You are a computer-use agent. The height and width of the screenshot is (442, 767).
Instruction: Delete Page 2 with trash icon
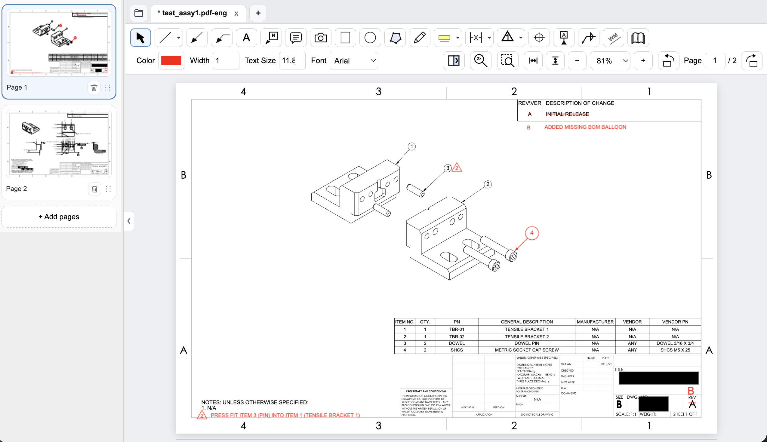click(x=95, y=189)
